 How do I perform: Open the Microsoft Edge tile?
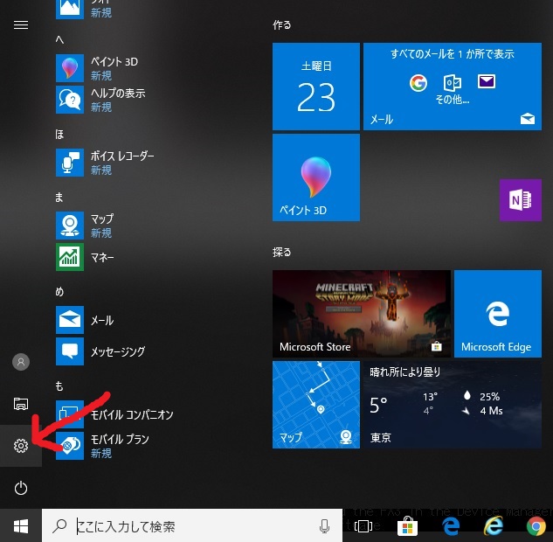498,314
